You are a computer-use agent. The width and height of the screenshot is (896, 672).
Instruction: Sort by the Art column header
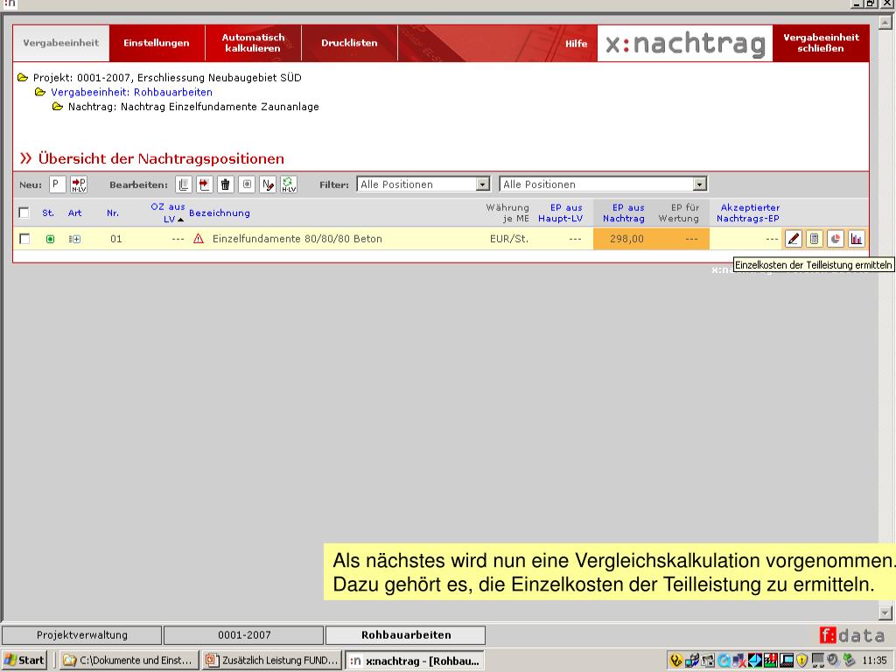[x=75, y=213]
